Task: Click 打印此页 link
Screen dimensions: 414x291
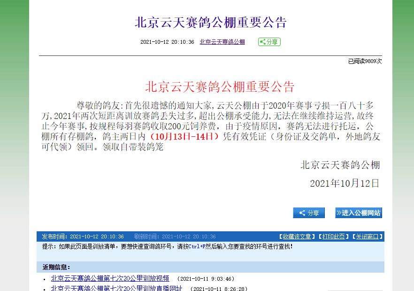Action: click(x=333, y=236)
